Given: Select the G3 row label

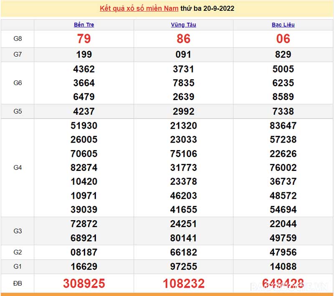Looking at the screenshot, I should pos(18,231).
